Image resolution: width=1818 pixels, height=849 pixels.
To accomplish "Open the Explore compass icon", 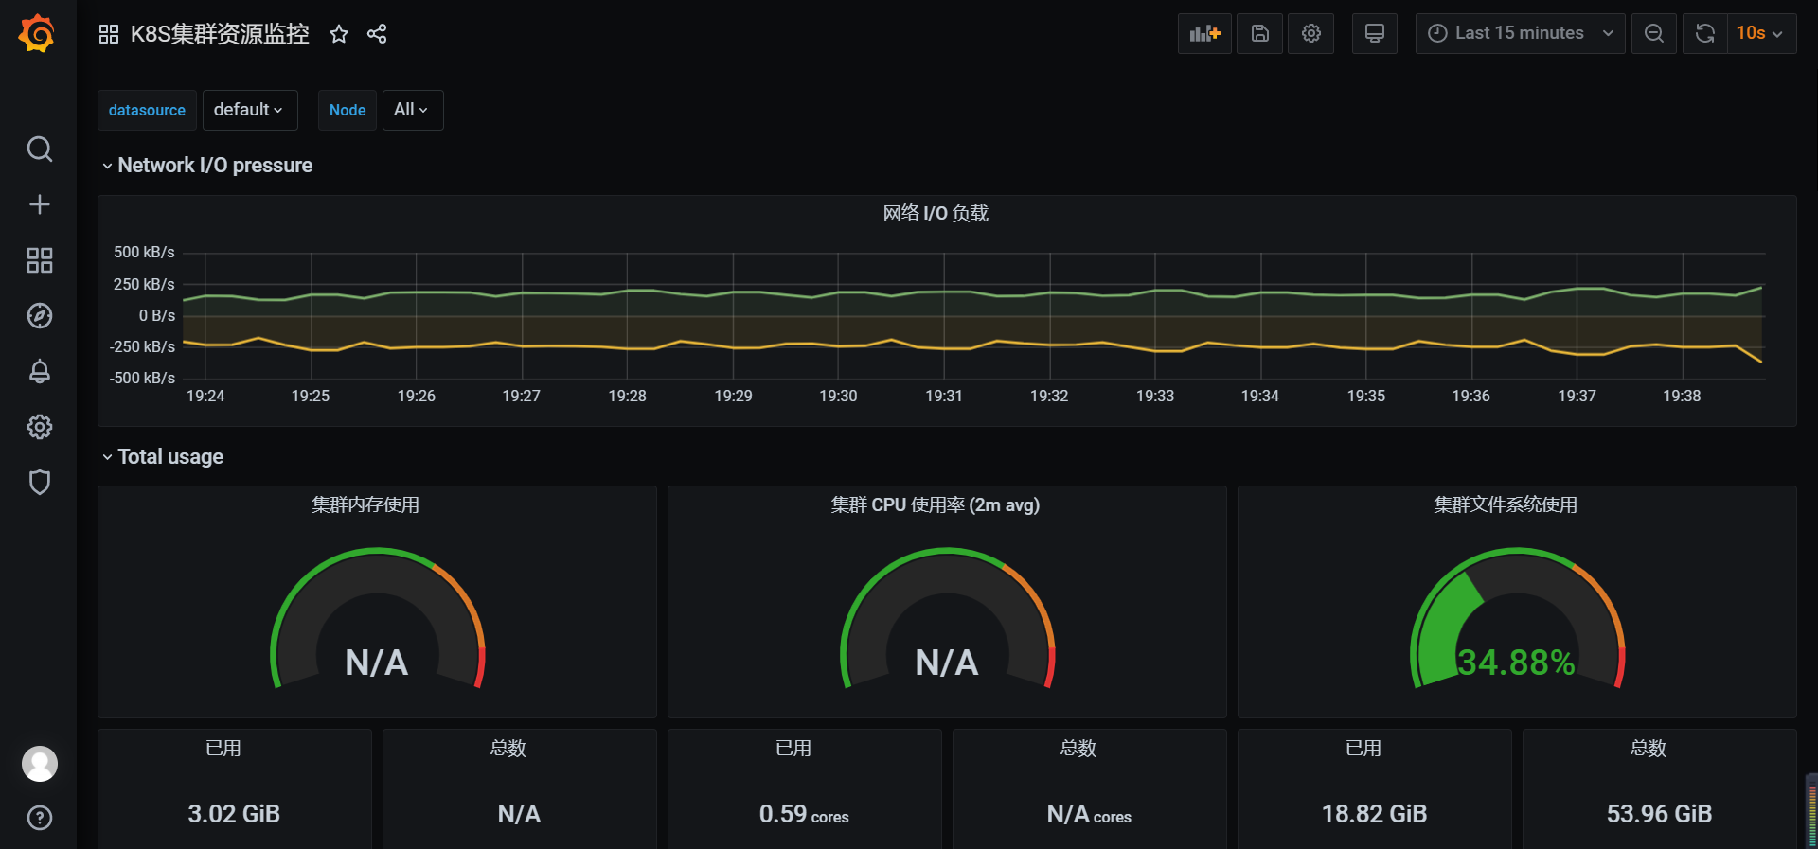I will pos(39,316).
